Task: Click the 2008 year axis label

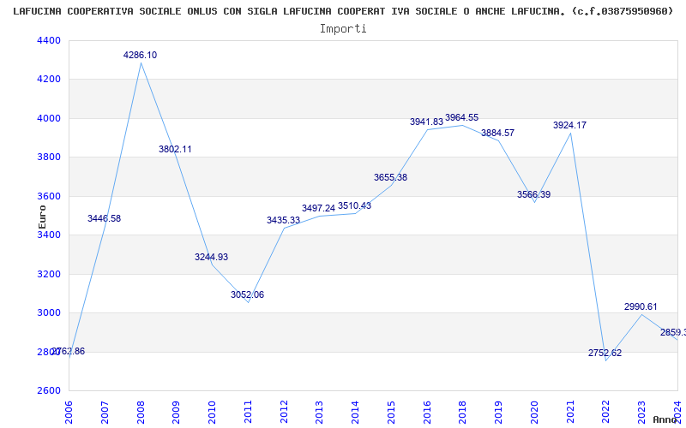Action: [141, 413]
